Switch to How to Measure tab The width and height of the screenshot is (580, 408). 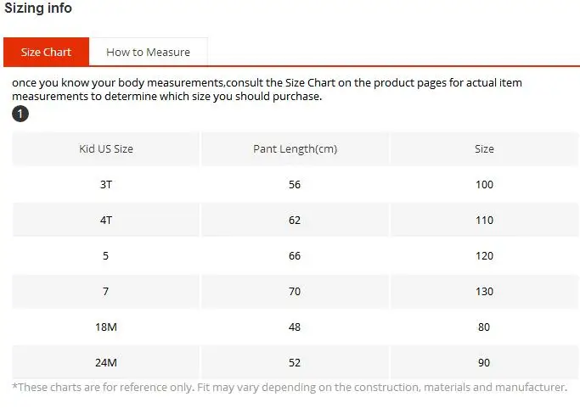(x=148, y=52)
